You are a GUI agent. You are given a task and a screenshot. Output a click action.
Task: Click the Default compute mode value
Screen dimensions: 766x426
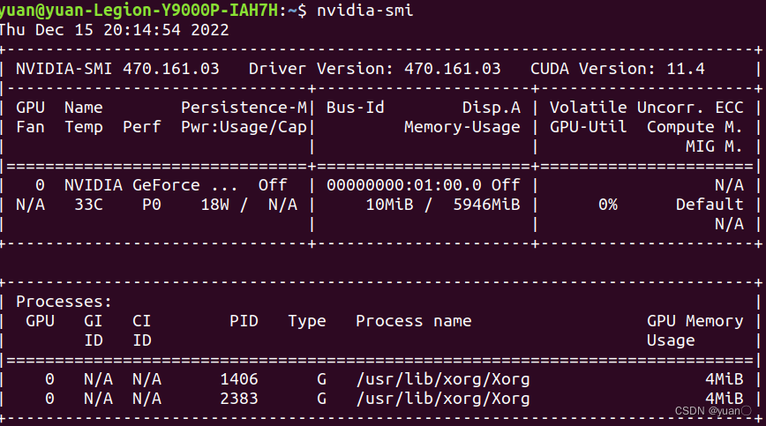710,205
